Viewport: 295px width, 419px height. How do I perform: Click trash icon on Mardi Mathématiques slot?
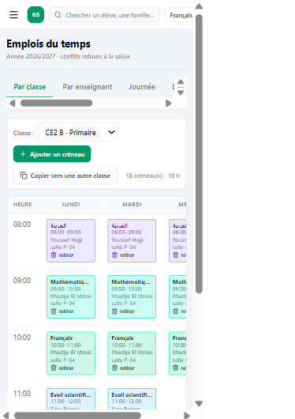point(114,311)
